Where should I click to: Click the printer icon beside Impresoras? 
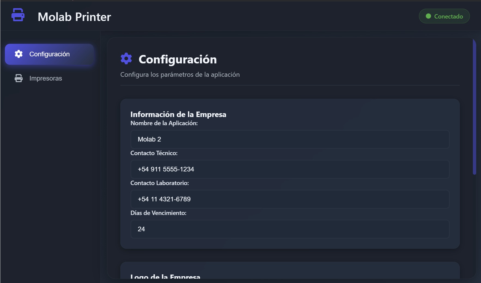coord(18,78)
